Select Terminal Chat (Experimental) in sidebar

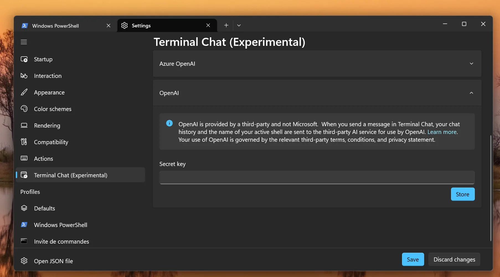coord(71,175)
